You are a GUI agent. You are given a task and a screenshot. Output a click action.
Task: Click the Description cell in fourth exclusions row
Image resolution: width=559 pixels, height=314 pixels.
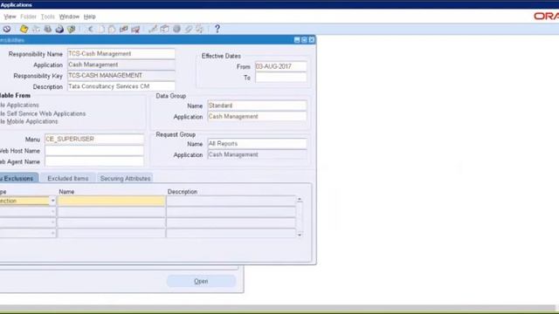click(x=231, y=234)
